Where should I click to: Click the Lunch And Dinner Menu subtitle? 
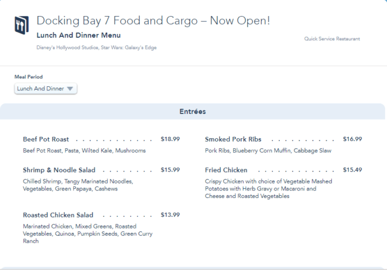[x=78, y=35]
